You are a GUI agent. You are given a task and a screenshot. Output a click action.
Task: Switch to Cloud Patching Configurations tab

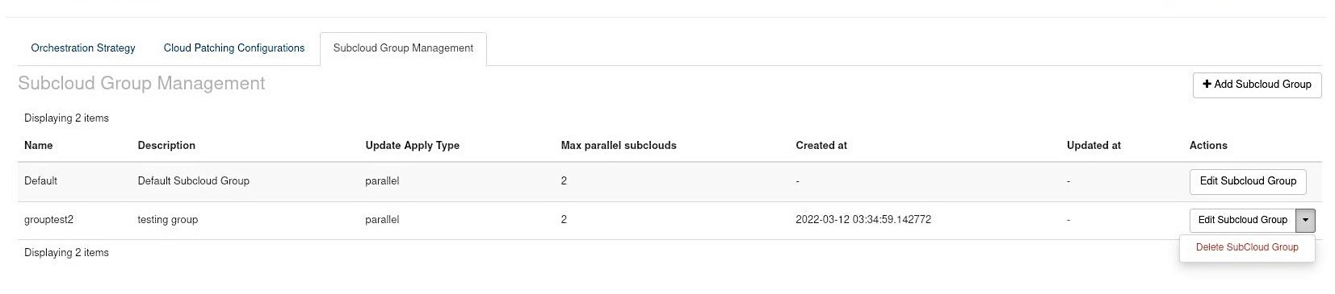[234, 48]
